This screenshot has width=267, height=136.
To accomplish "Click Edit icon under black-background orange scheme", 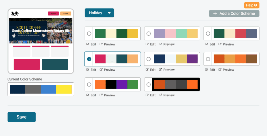I will click(147, 95).
